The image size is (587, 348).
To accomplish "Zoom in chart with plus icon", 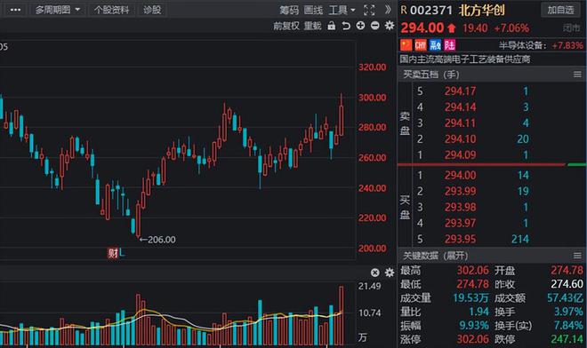I will (360, 26).
